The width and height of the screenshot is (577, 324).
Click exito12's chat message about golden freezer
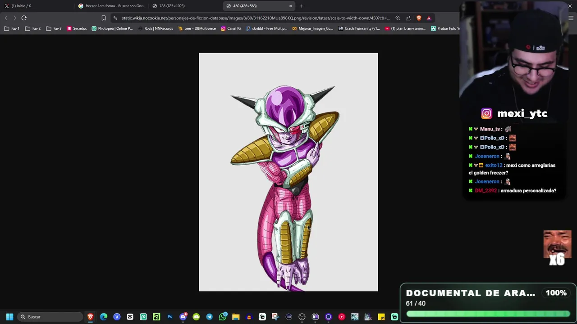(512, 169)
